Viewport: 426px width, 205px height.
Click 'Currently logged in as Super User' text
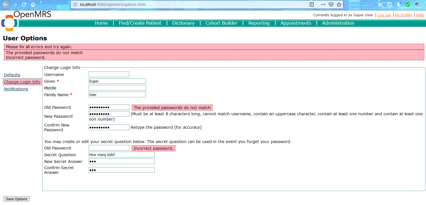tap(343, 15)
